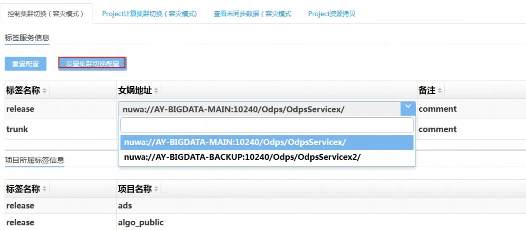Image resolution: width=526 pixels, height=230 pixels.
Task: Go to the Project资源拷贝 tab
Action: pyautogui.click(x=331, y=14)
